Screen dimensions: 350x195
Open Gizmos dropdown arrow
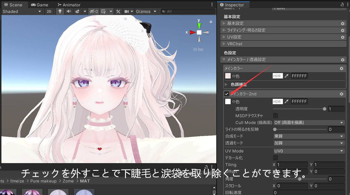(x=155, y=11)
